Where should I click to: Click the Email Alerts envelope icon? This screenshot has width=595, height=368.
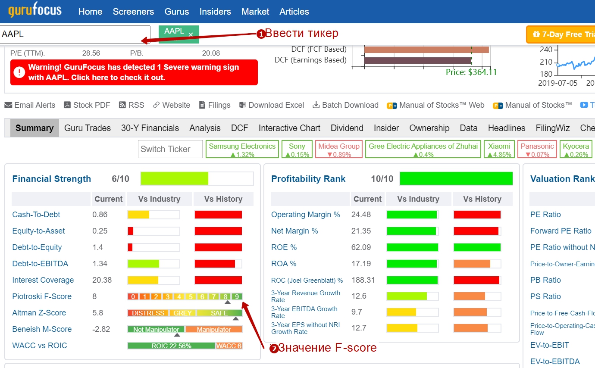tap(8, 105)
